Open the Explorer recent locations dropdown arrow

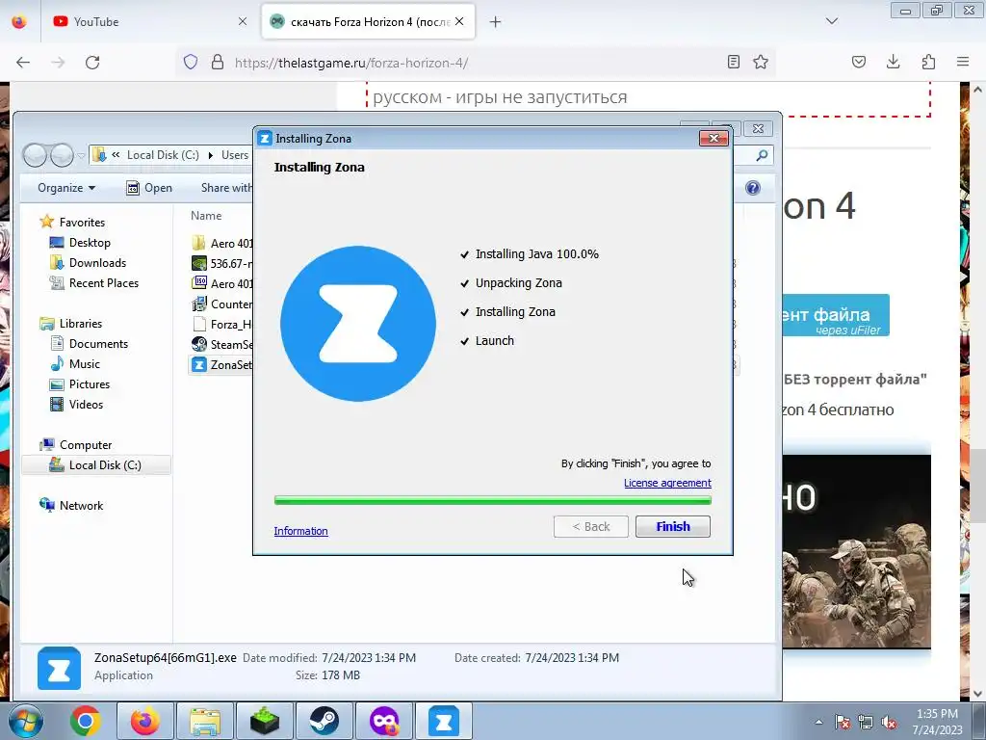tap(81, 155)
